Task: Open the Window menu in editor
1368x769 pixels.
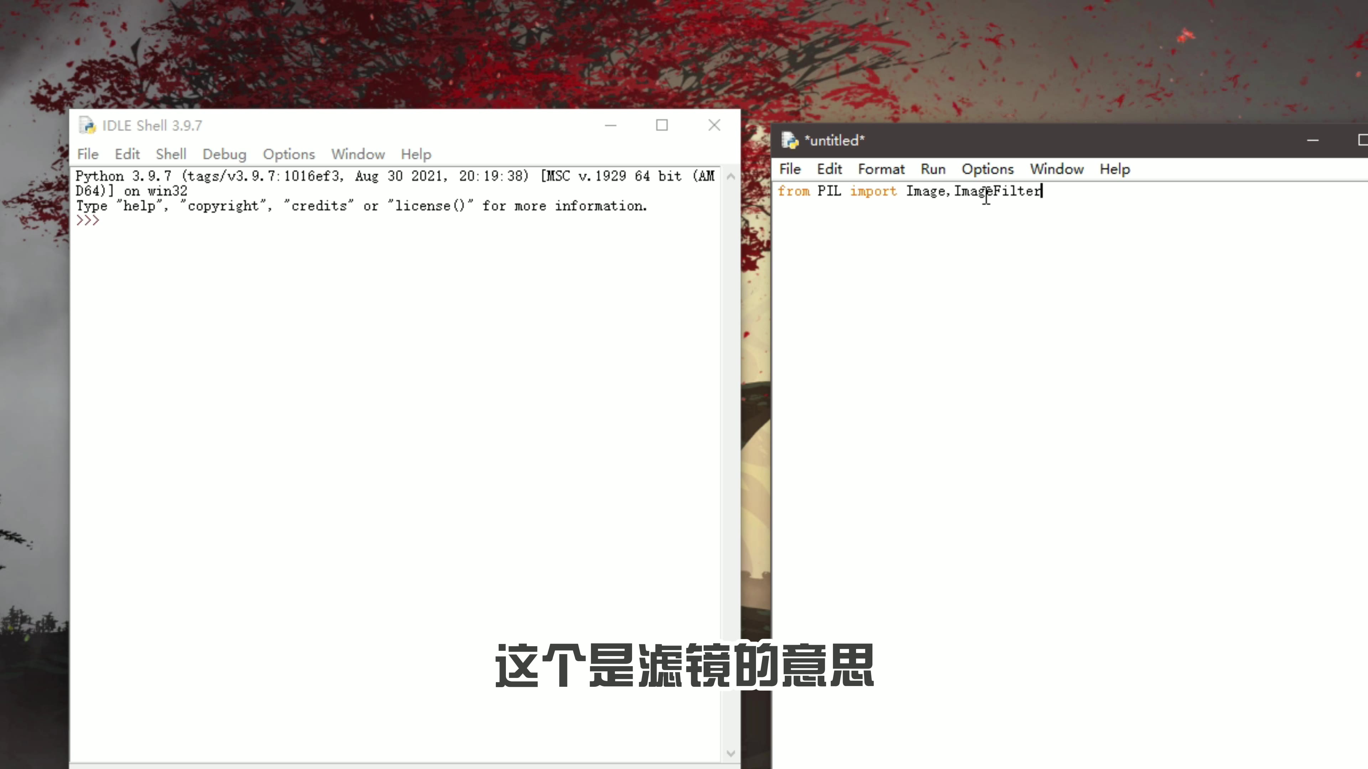Action: point(1056,169)
